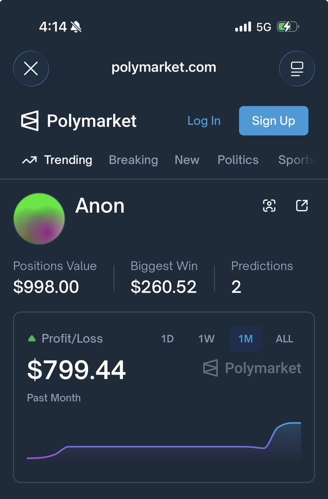Open the New category tab
Image resolution: width=328 pixels, height=499 pixels.
click(187, 160)
